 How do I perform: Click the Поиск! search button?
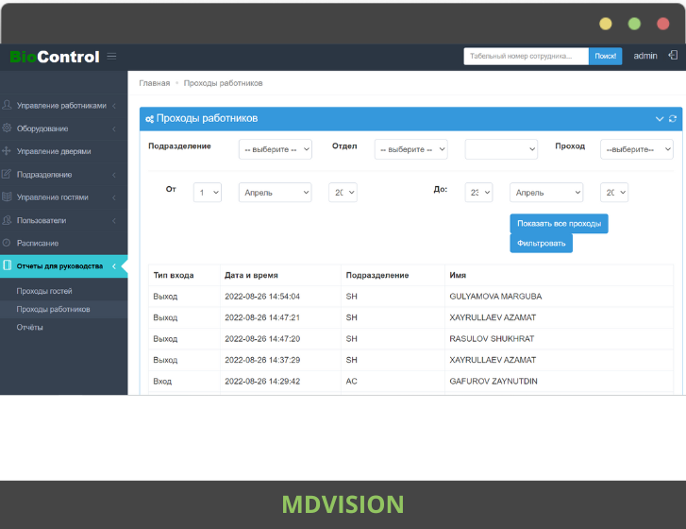(x=605, y=56)
